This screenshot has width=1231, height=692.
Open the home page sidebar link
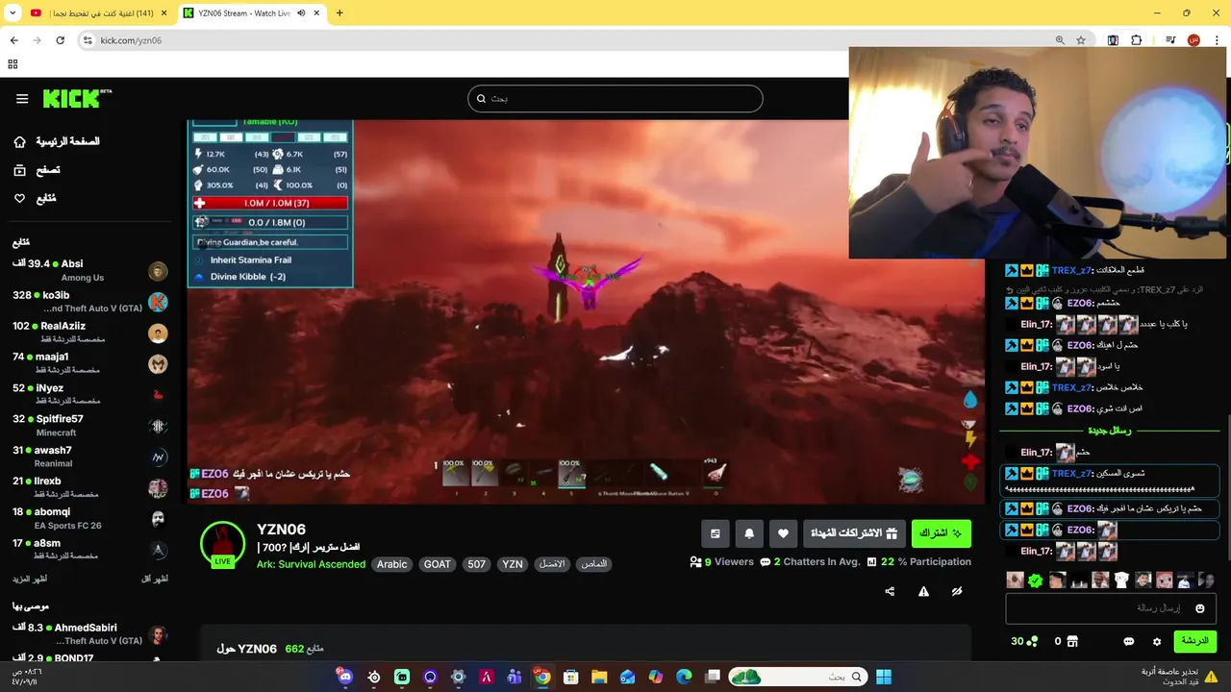(57, 141)
